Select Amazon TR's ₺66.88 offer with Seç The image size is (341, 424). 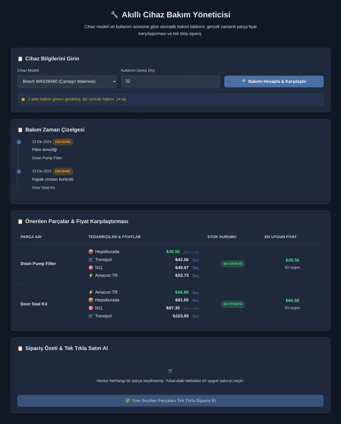pos(196,293)
